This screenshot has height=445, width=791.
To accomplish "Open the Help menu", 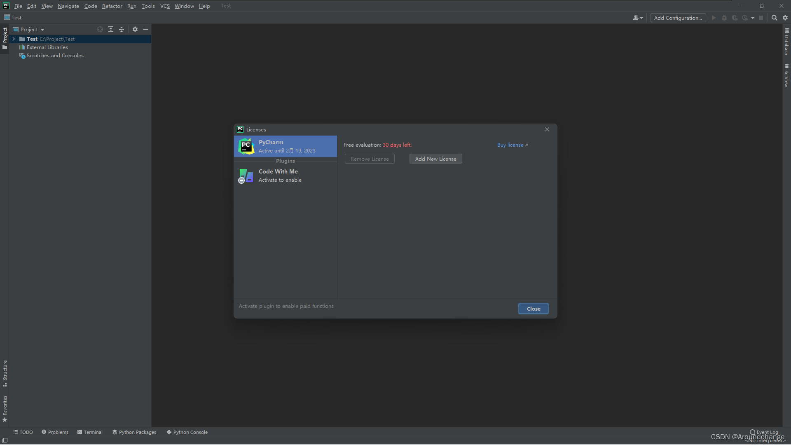I will [204, 6].
